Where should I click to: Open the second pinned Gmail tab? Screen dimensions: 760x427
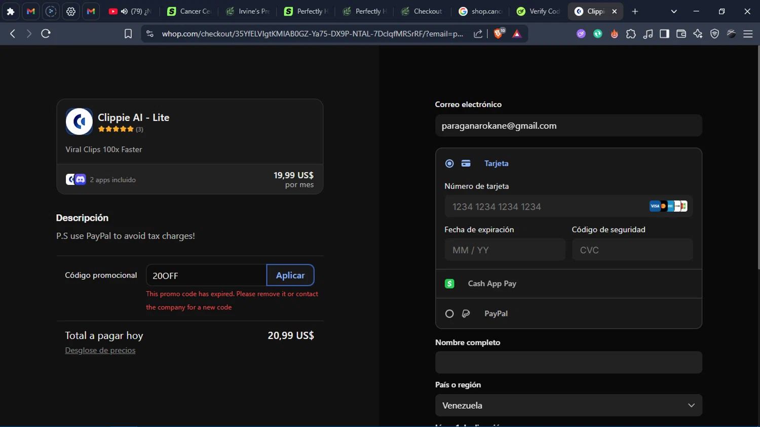(x=91, y=11)
